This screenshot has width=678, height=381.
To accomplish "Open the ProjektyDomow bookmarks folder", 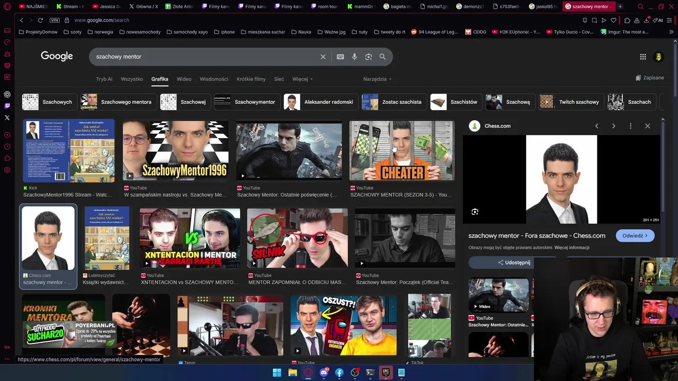I will [x=38, y=32].
